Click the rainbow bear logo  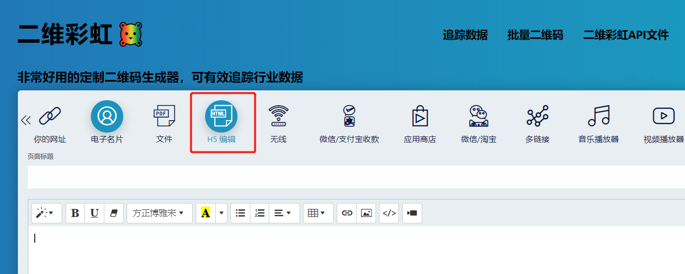(131, 35)
